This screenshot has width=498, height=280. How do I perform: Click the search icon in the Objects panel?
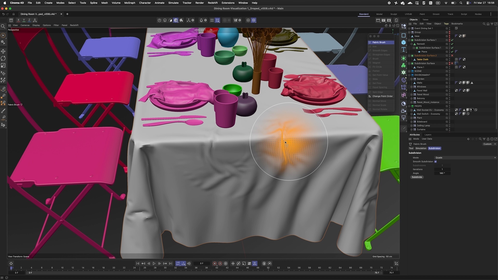coord(484,24)
